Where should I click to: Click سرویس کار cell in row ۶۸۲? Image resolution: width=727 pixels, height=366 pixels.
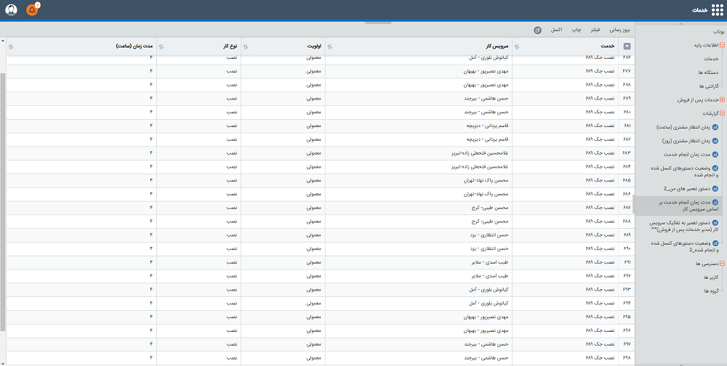(x=418, y=139)
